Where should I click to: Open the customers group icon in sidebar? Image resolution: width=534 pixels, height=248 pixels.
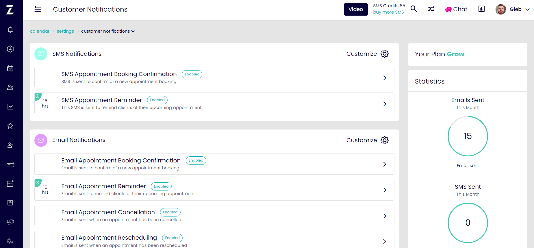10,88
